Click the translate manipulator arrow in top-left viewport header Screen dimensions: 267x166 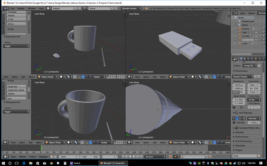point(83,77)
